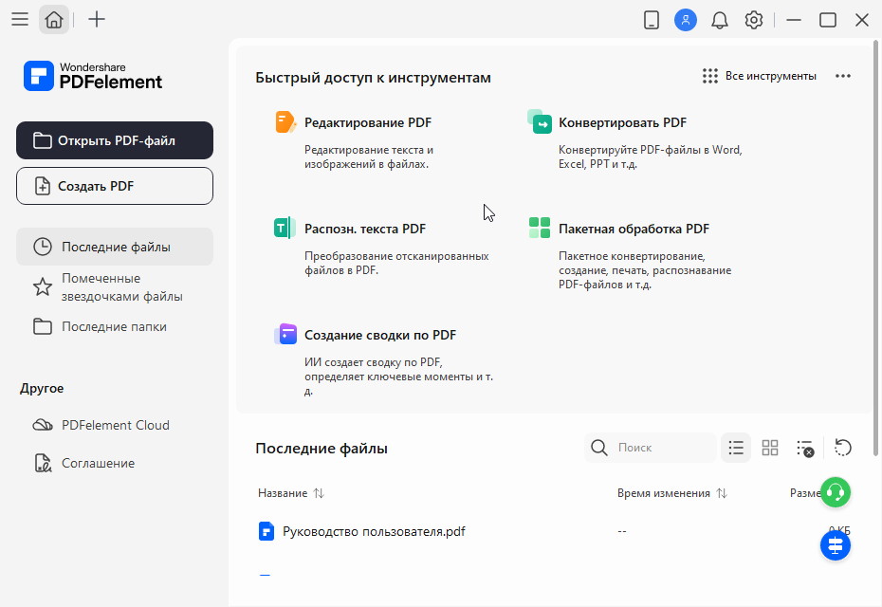The height and width of the screenshot is (607, 882).
Task: Click the green support headset button
Action: (x=836, y=492)
